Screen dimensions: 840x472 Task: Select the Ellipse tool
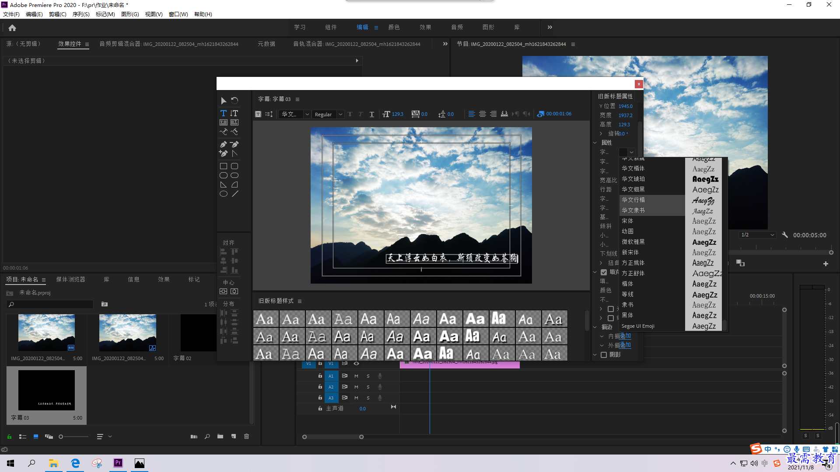(x=224, y=194)
